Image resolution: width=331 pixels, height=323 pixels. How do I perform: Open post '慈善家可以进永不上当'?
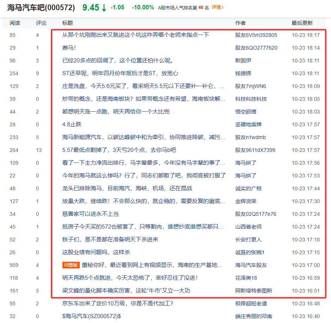click(90, 214)
